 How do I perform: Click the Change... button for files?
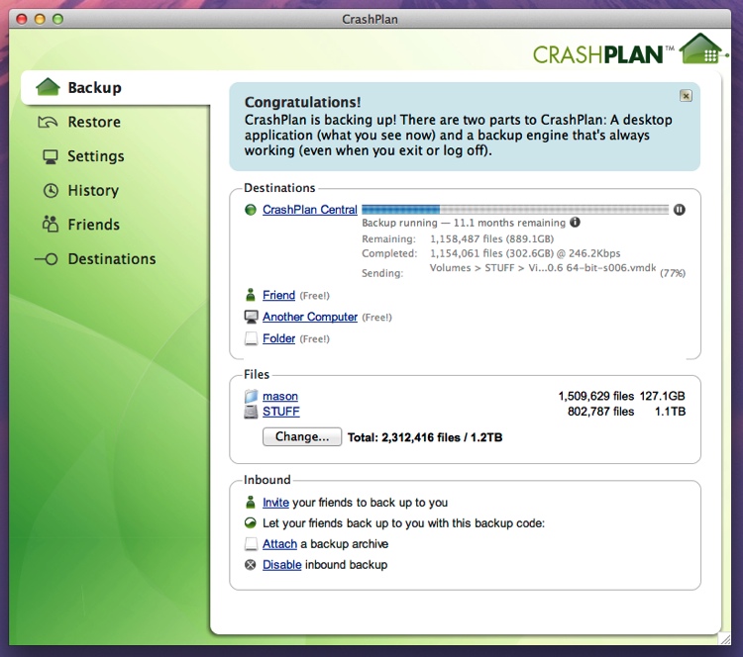pos(302,436)
